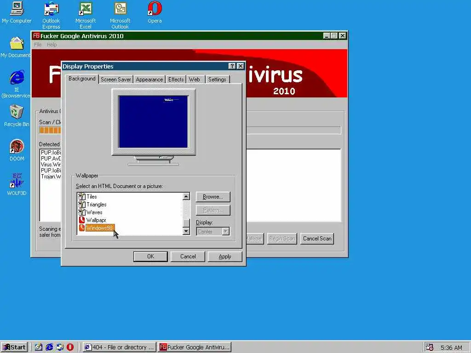This screenshot has width=471, height=353.
Task: Click the 5:36 AM system clock
Action: click(451, 347)
